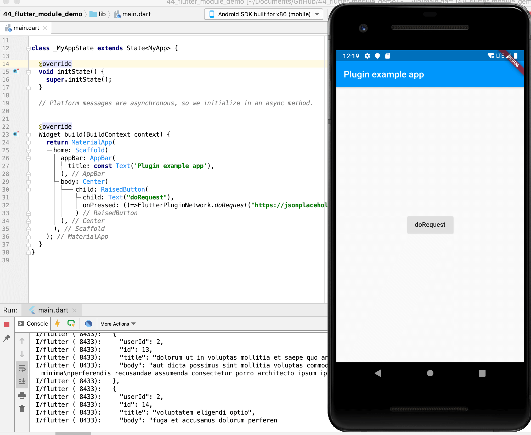Open Android SDK device selector dropdown
Viewport: 531px width, 435px height.
point(263,14)
